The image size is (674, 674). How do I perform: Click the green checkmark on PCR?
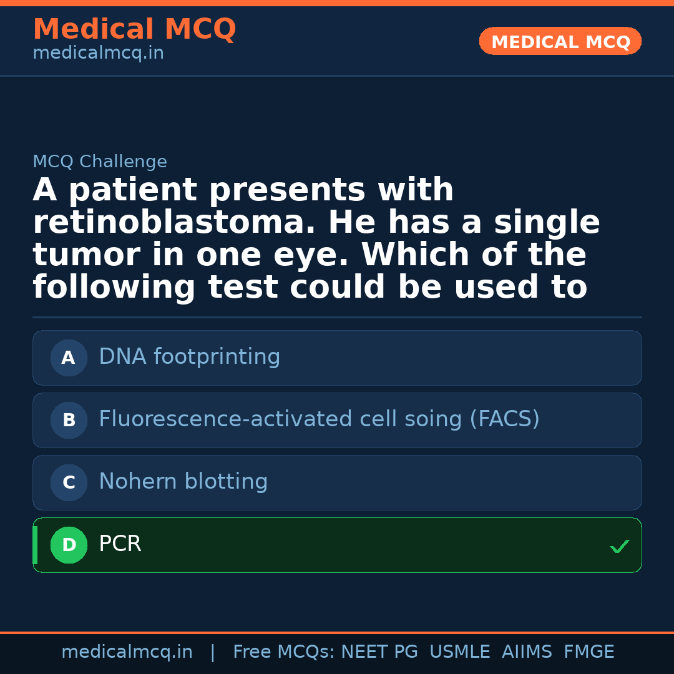click(x=619, y=547)
